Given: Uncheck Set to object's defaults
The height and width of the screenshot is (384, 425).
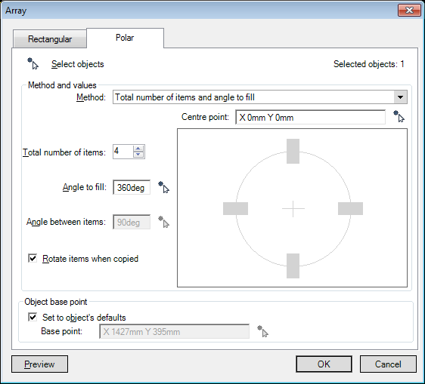Looking at the screenshot, I should 33,317.
